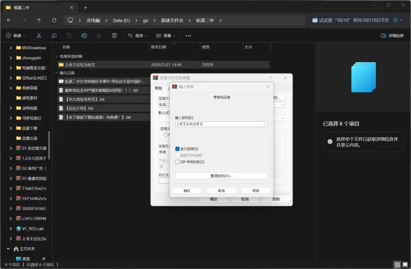Click the 加密文件名(N) checkbox

[x=177, y=156]
